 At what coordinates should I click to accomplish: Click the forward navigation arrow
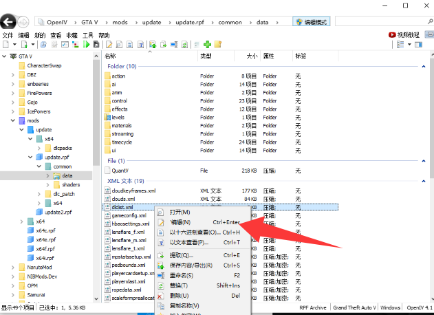point(23,22)
